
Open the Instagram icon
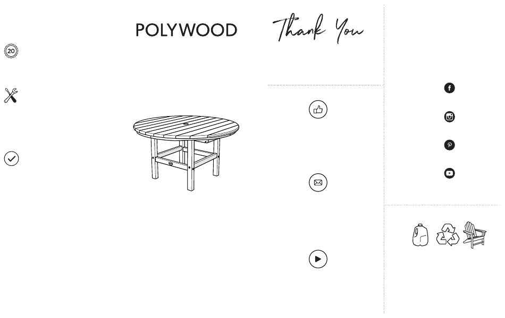[x=449, y=117]
